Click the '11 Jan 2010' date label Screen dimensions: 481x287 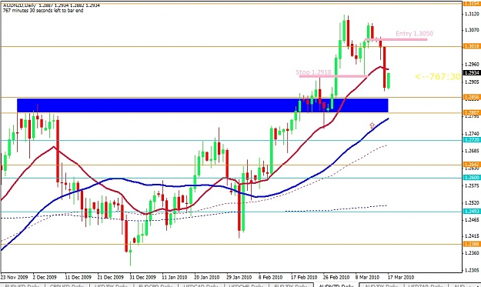tap(174, 277)
